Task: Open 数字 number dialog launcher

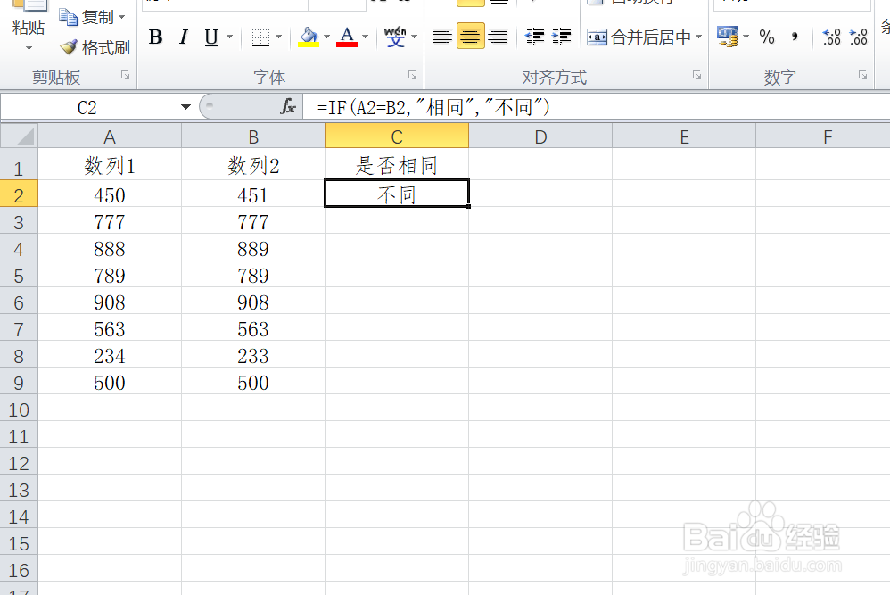Action: tap(862, 75)
